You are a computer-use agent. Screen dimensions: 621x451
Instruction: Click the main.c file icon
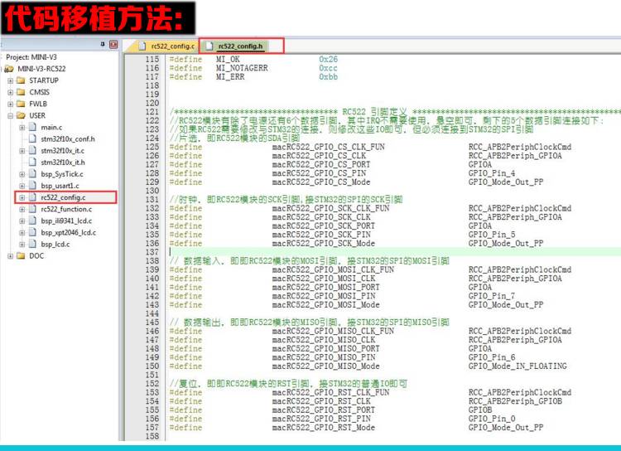(33, 127)
